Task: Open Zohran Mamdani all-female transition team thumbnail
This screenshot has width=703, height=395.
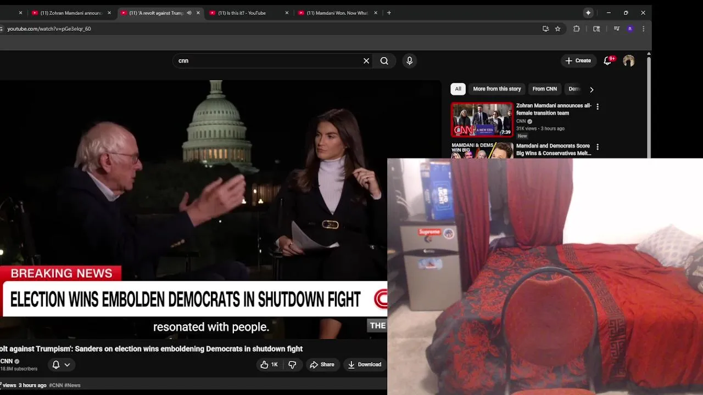Action: pyautogui.click(x=482, y=120)
